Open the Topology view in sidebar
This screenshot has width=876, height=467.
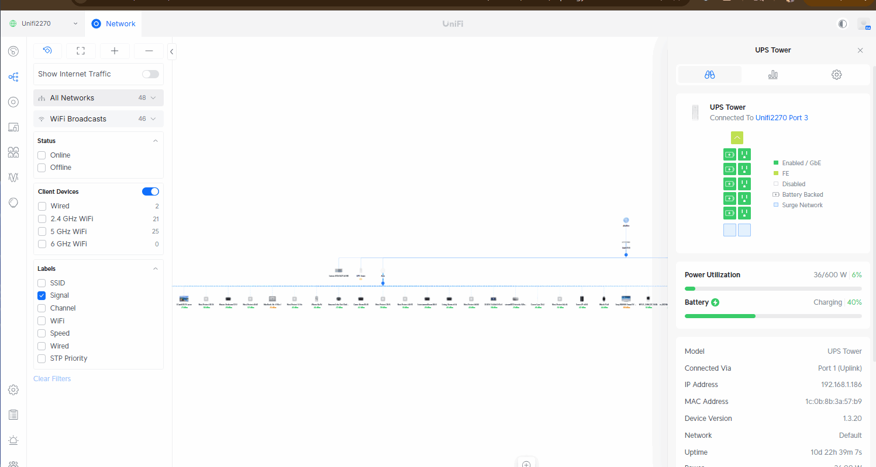coord(13,76)
